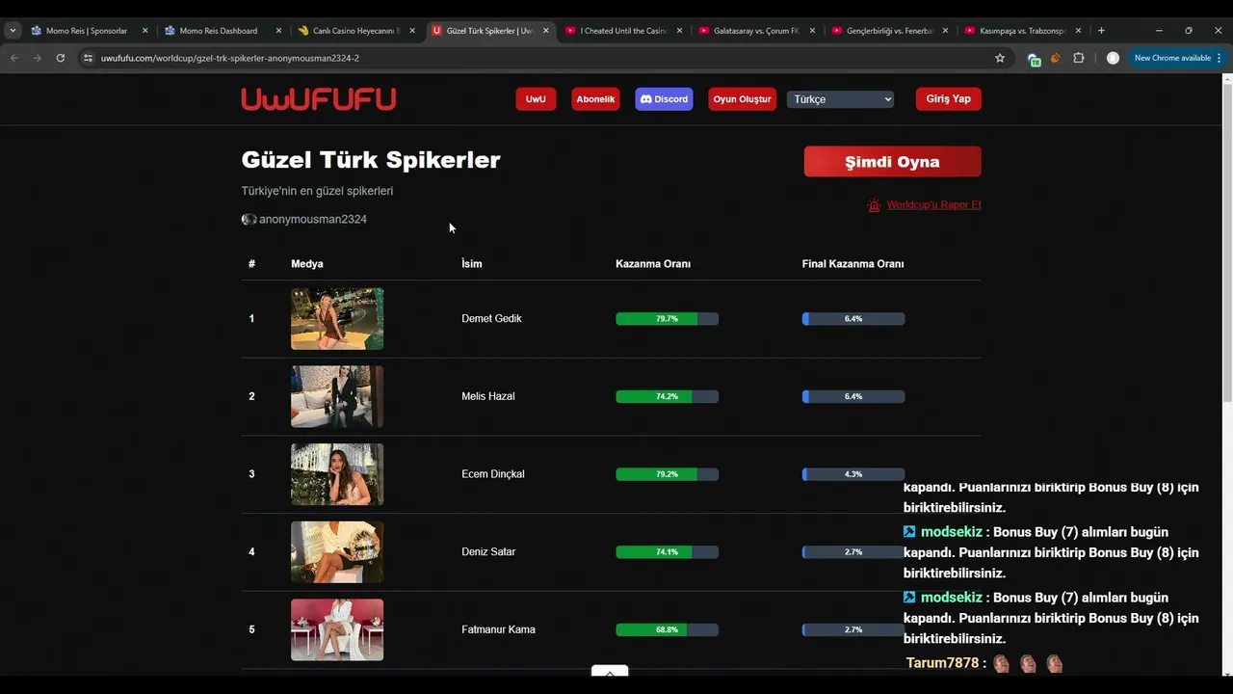The image size is (1233, 694).
Task: Click the name Fatmanur Kama
Action: point(498,629)
